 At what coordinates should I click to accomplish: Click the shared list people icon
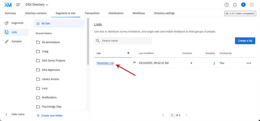[x=135, y=63]
